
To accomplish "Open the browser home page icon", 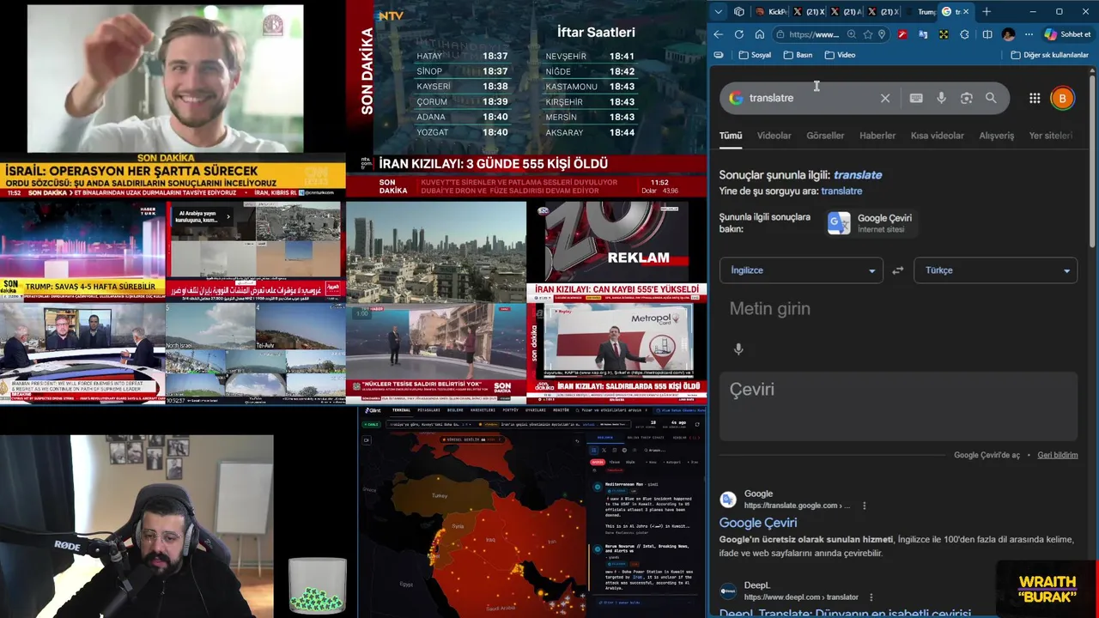I will (760, 34).
